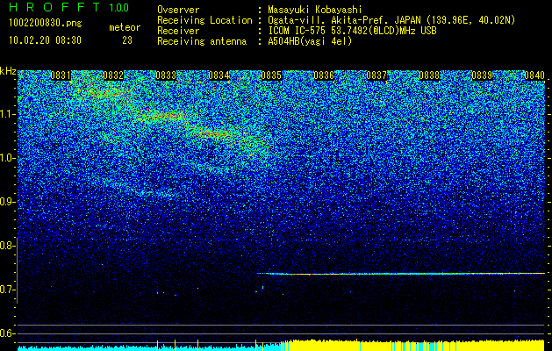Image resolution: width=552 pixels, height=351 pixels.
Task: Click the 0.9 frequency axis label
Action: click(x=7, y=202)
